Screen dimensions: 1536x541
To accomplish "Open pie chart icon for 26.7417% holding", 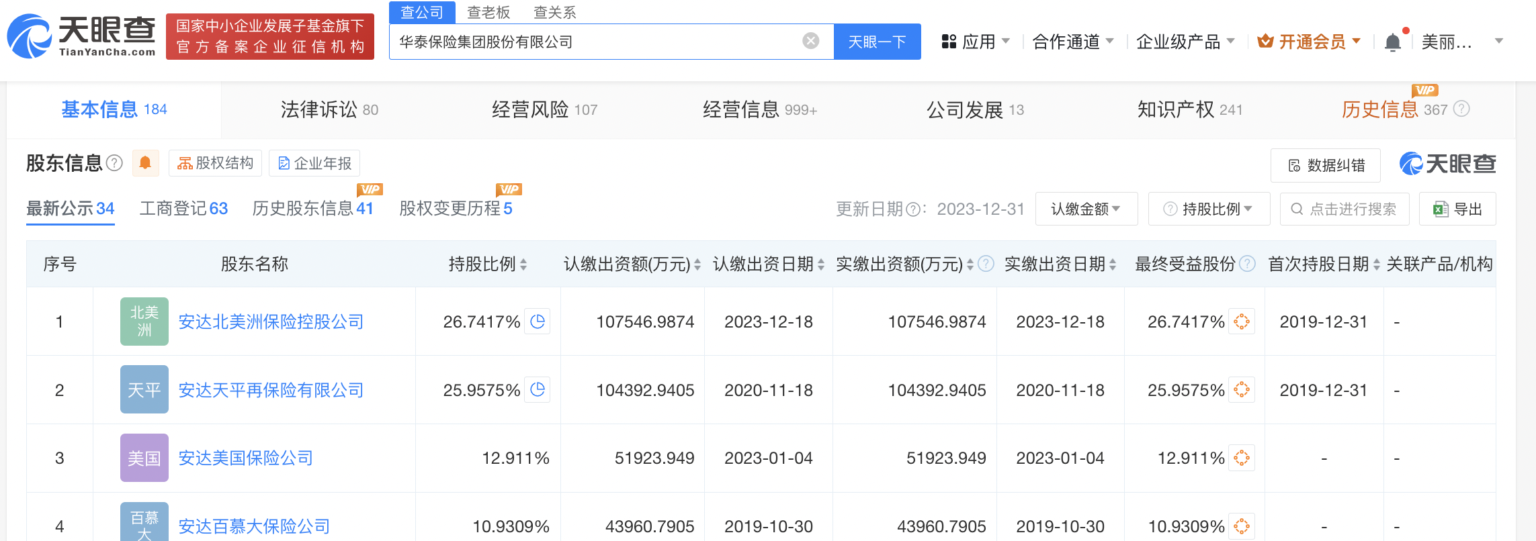I will click(537, 322).
